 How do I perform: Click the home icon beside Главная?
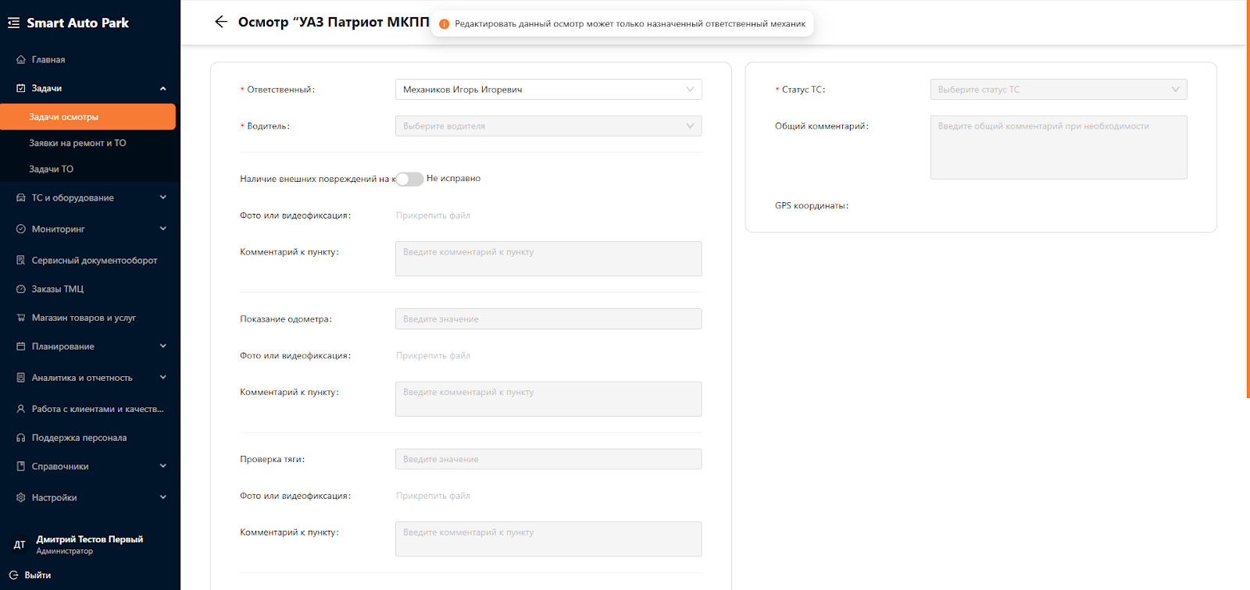point(21,59)
